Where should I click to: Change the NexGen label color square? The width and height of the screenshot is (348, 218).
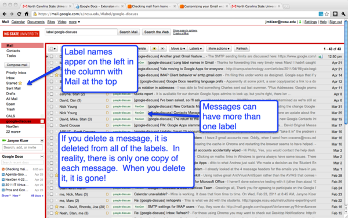42,126
